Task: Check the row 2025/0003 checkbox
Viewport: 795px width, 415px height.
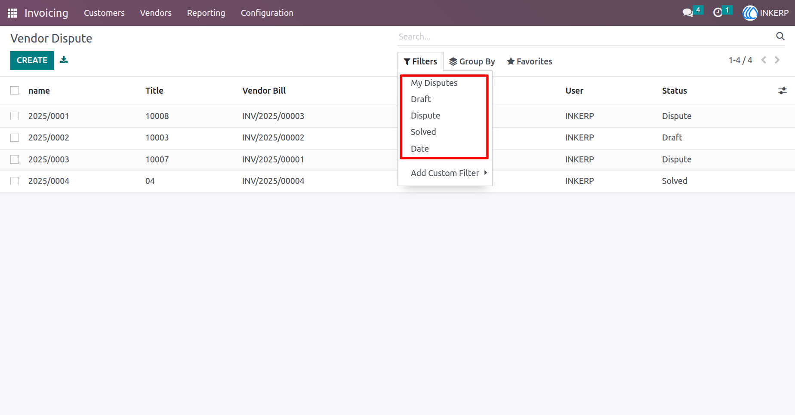Action: point(15,159)
